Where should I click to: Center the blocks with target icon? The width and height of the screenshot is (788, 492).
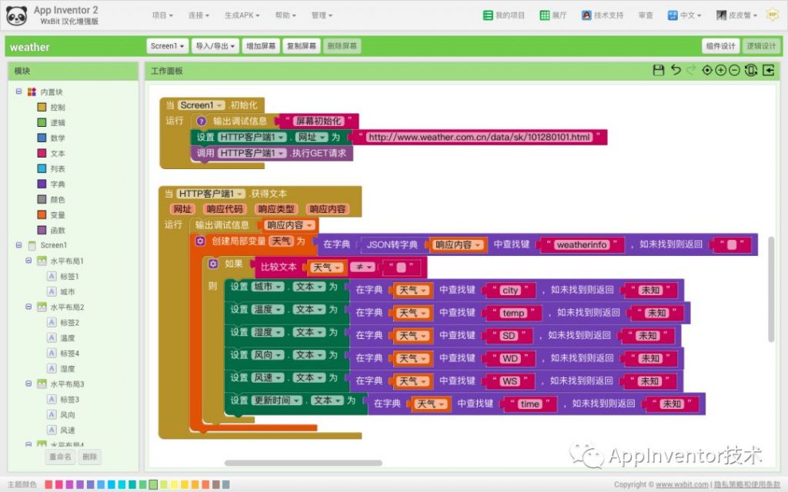708,70
